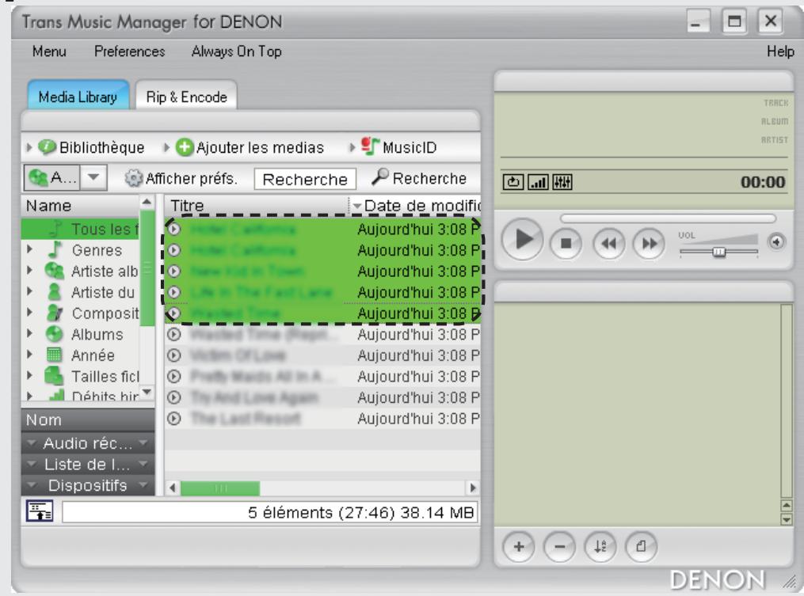Click the track list scroll right arrow
The height and width of the screenshot is (596, 804).
473,488
